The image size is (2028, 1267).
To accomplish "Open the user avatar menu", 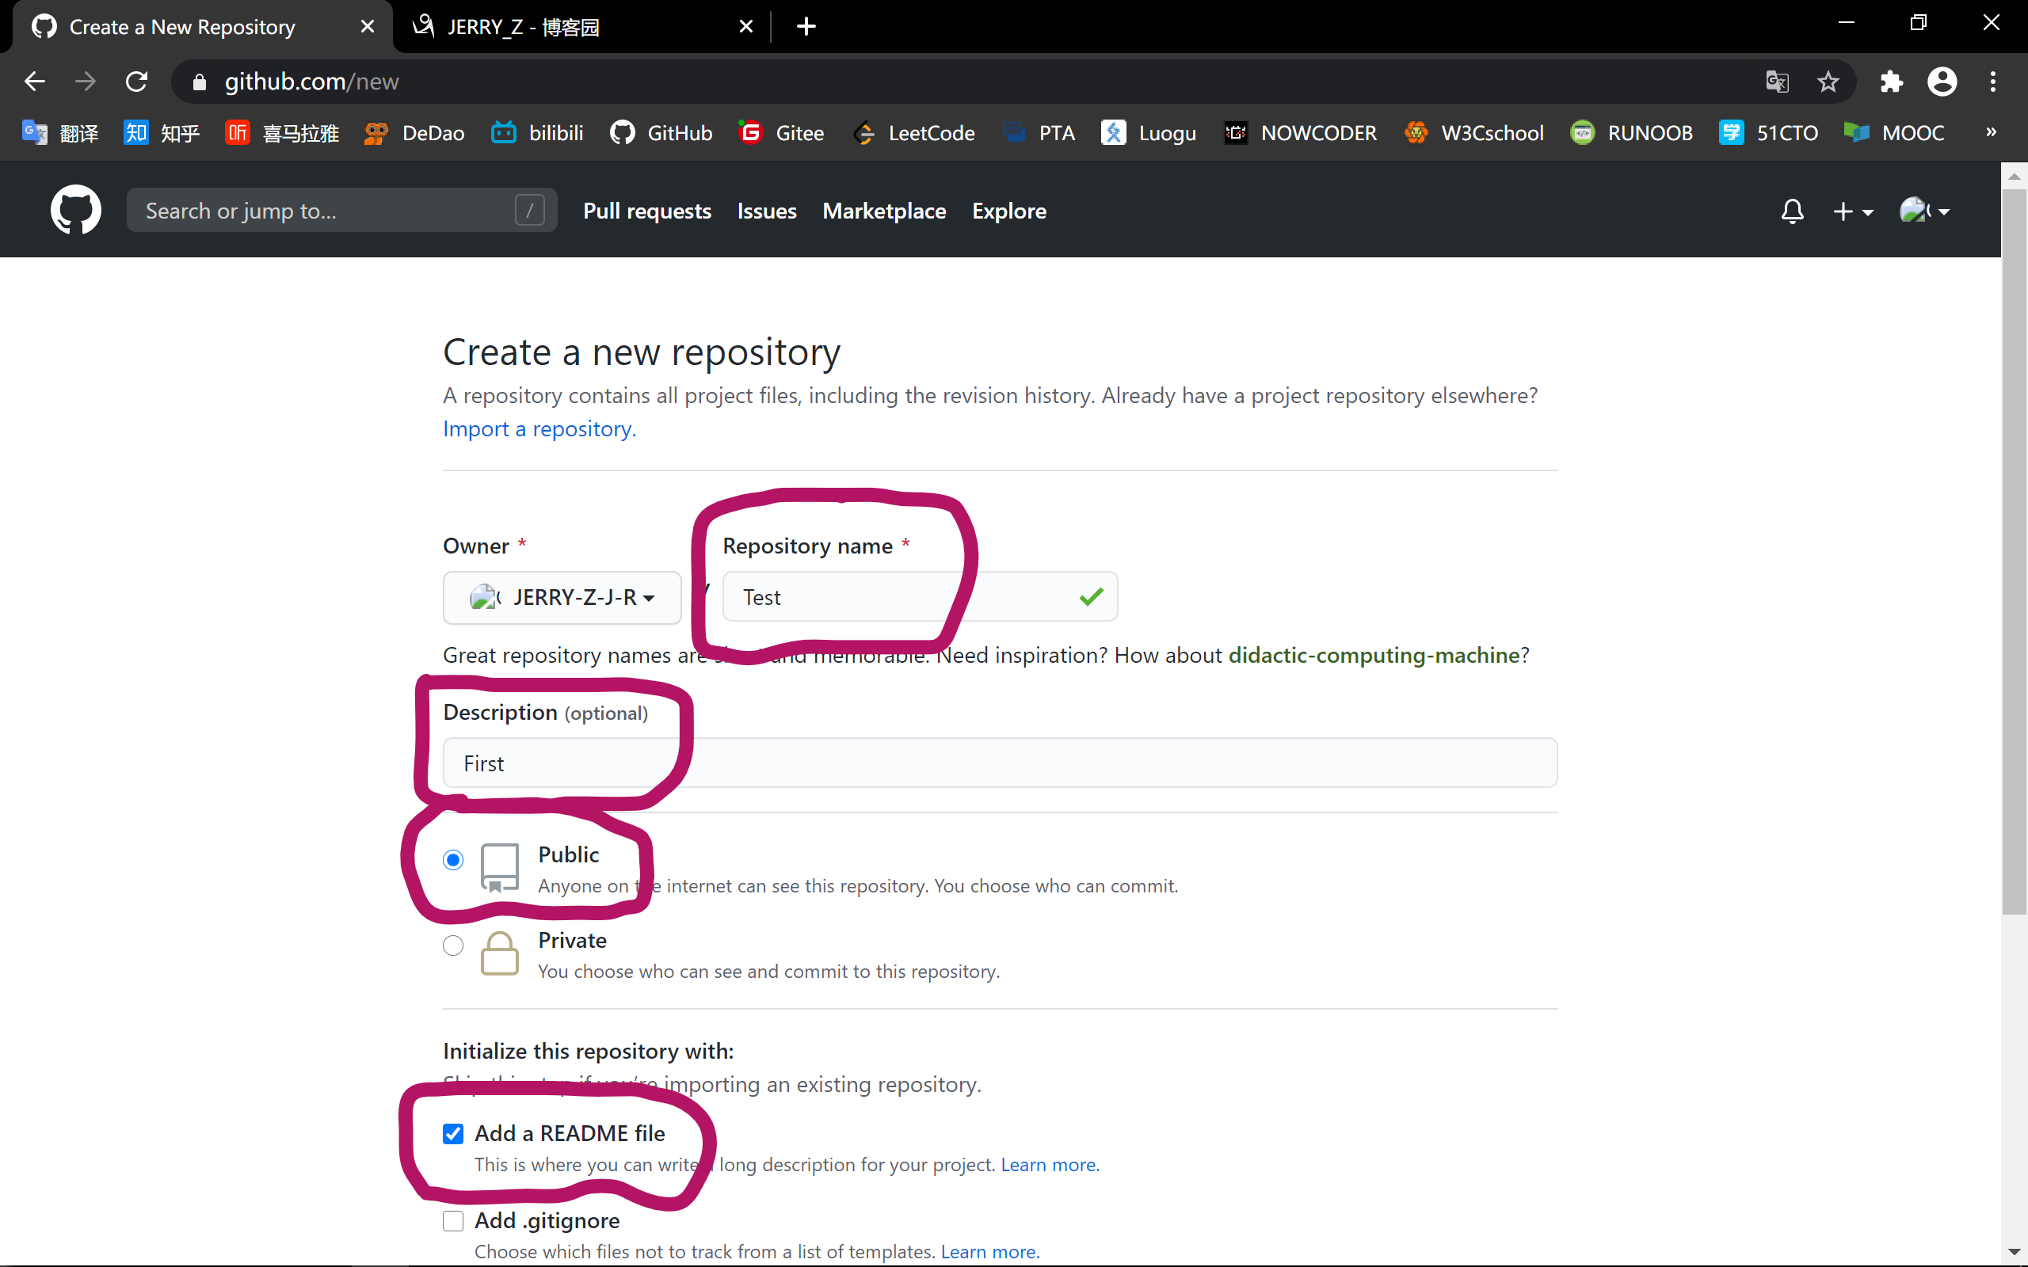I will 1924,211.
